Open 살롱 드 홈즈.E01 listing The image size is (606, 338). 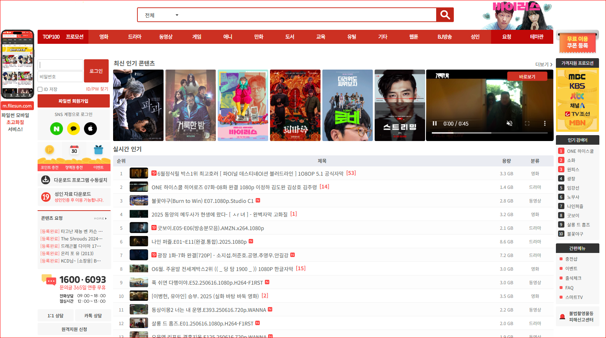203,323
